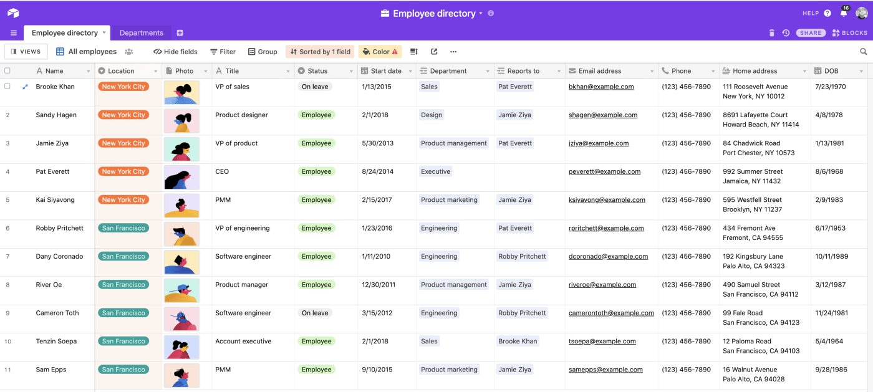Viewport: 873px width, 392px height.
Task: Open Email address column dropdown arrow
Action: click(652, 71)
